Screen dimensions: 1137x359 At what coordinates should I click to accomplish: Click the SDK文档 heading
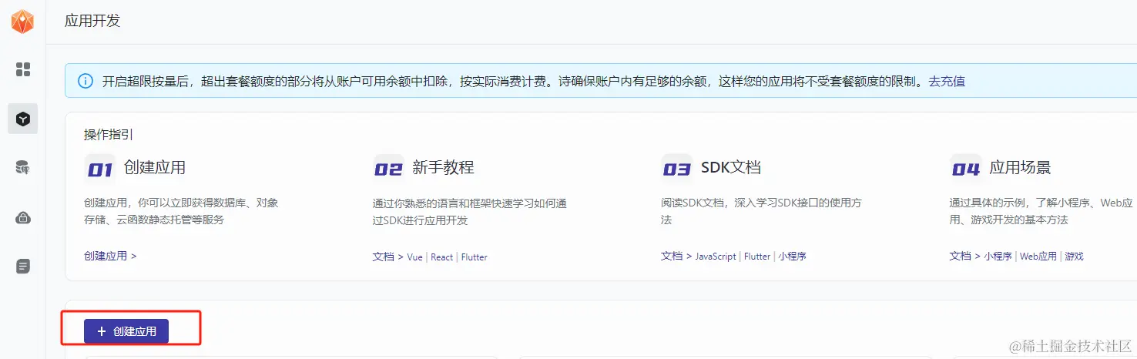coord(731,167)
